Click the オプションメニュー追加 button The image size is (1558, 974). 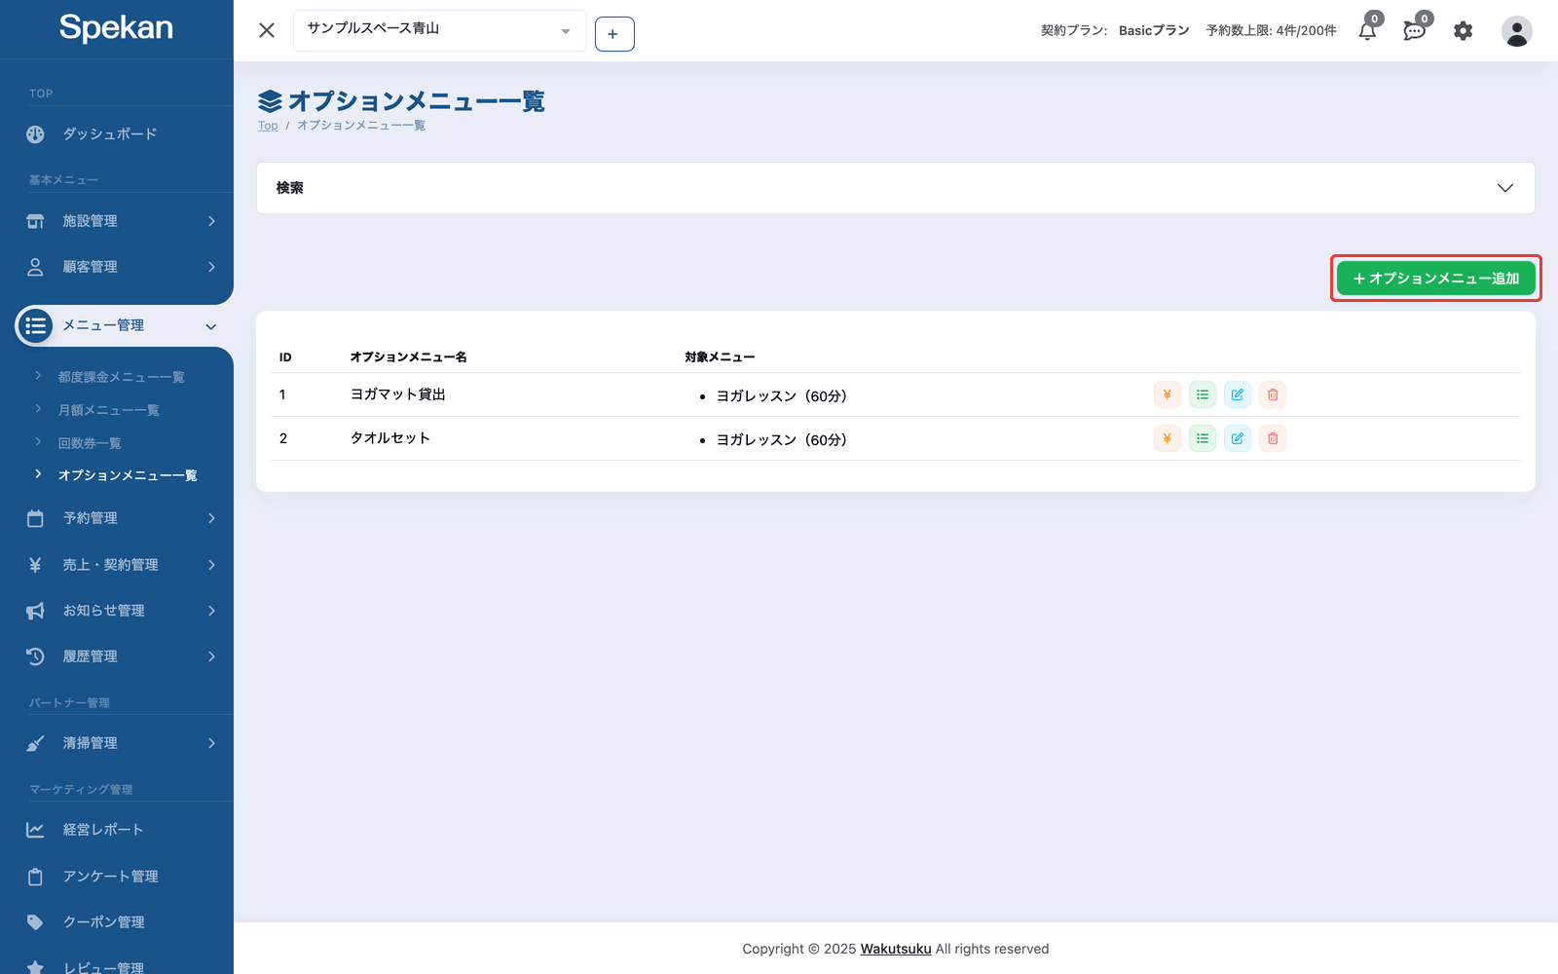click(x=1435, y=279)
